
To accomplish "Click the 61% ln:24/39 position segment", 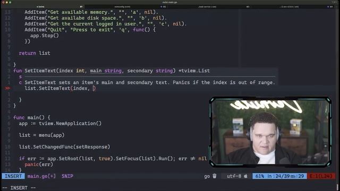I will pos(279,176).
